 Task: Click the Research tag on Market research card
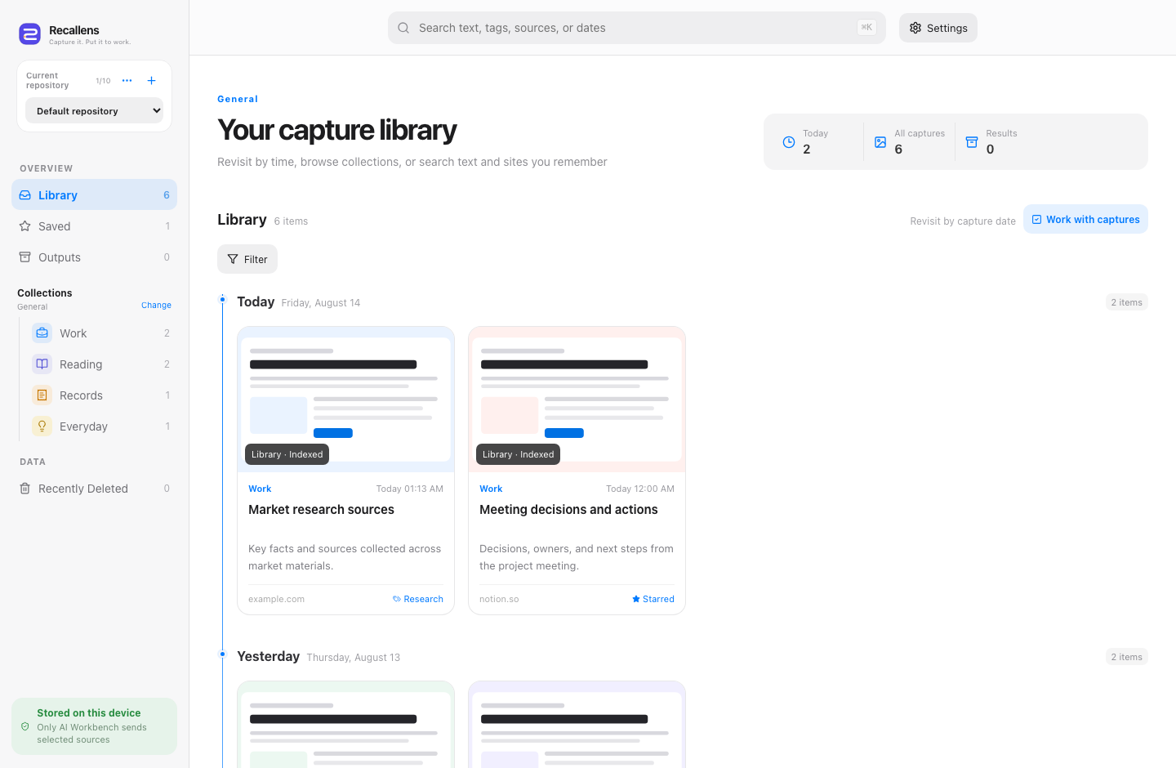[418, 599]
